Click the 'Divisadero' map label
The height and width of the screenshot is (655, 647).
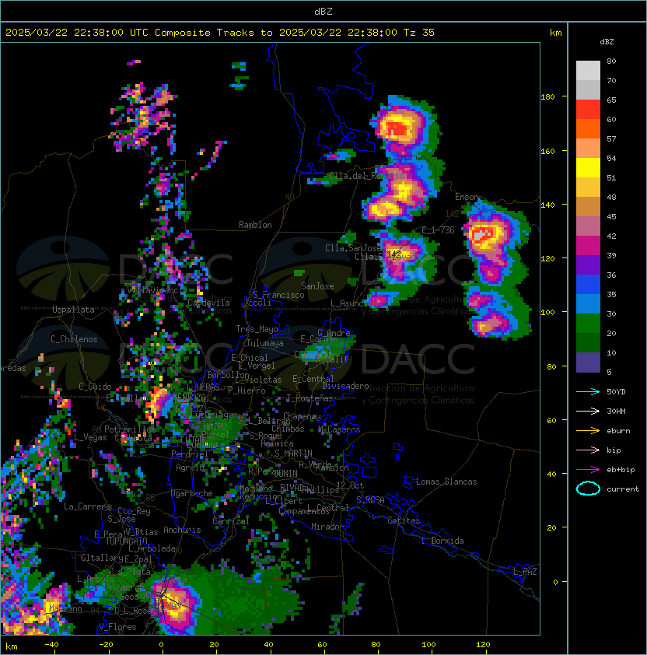[x=345, y=386]
